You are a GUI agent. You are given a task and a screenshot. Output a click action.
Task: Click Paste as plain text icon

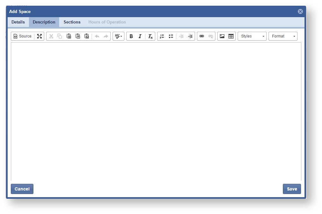(78, 36)
